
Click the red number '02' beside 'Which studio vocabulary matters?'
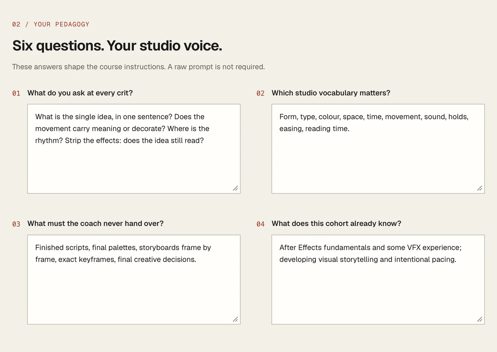point(260,93)
